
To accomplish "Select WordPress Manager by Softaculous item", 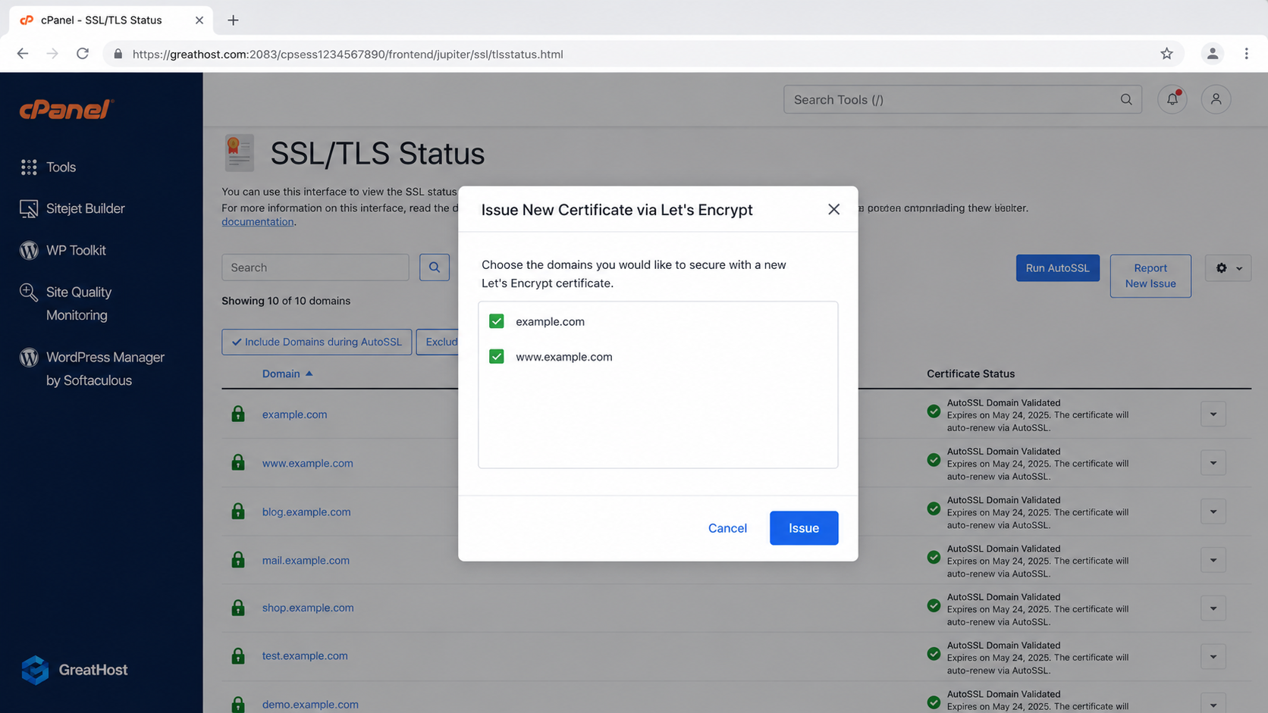I will coord(105,368).
